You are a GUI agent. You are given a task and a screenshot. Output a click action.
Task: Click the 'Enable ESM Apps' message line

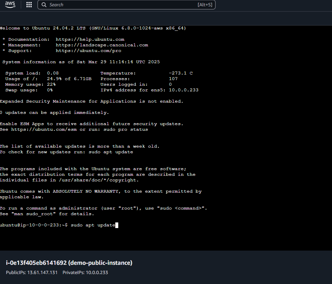coord(92,124)
